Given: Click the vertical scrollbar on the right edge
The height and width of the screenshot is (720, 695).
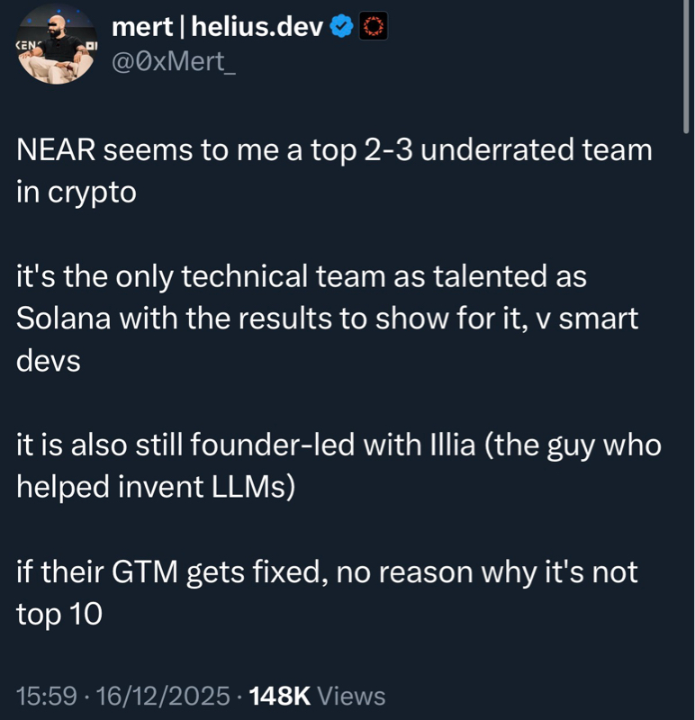Looking at the screenshot, I should click(x=686, y=72).
